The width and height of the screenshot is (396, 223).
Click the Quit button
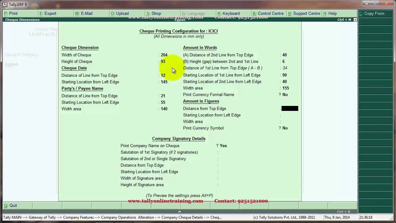(x=17, y=205)
